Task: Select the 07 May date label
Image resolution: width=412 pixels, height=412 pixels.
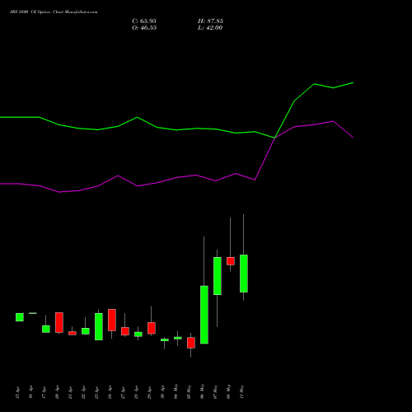Action: coord(215,391)
